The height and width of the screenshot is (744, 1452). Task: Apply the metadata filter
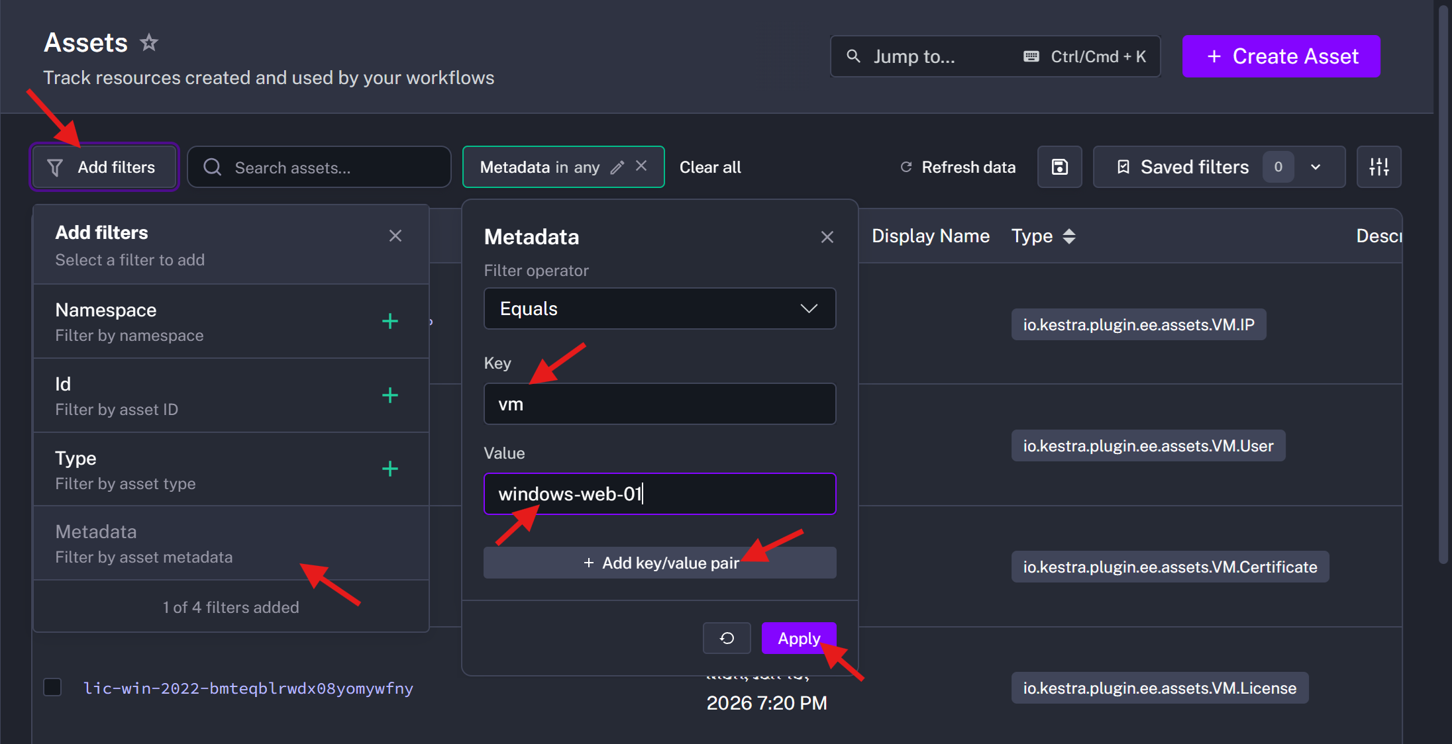pyautogui.click(x=798, y=637)
